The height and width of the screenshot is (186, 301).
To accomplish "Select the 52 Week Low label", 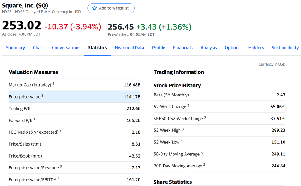I will point(167,142).
